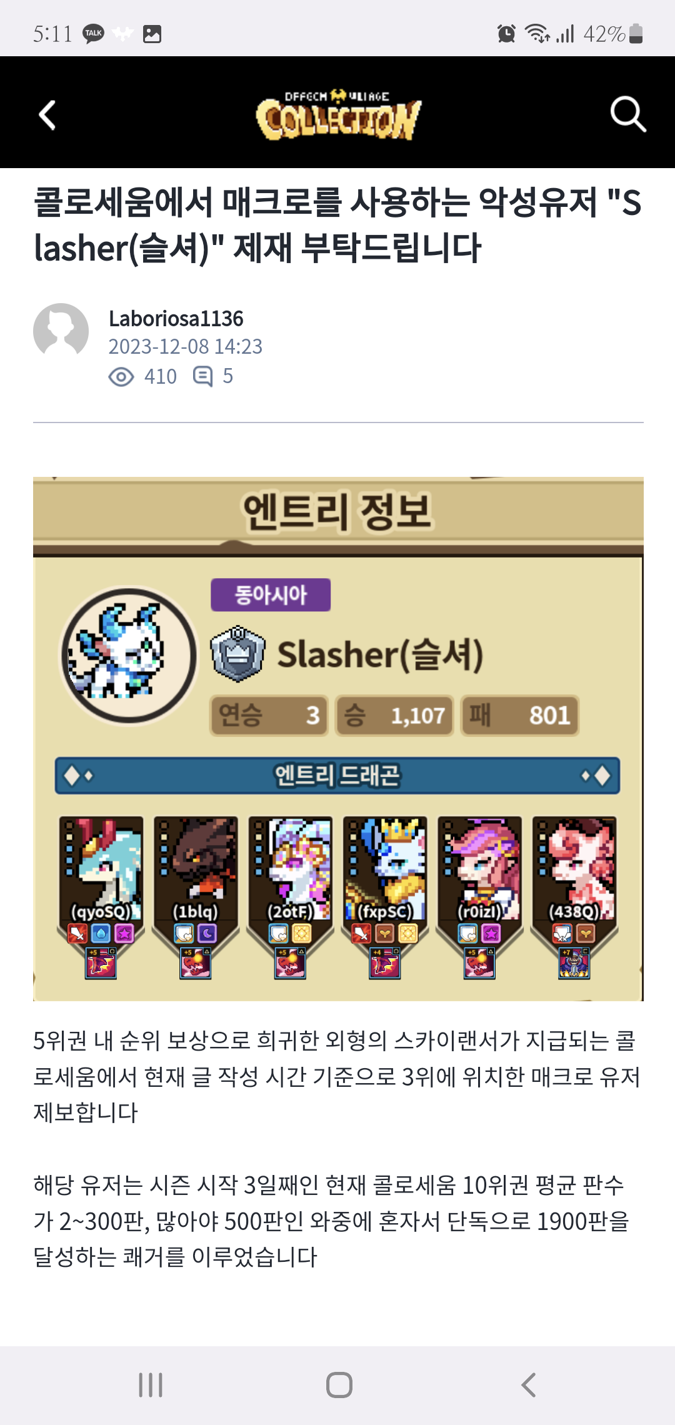Tap the 엔트리 드래곤 section banner
The width and height of the screenshot is (675, 1425).
[337, 776]
